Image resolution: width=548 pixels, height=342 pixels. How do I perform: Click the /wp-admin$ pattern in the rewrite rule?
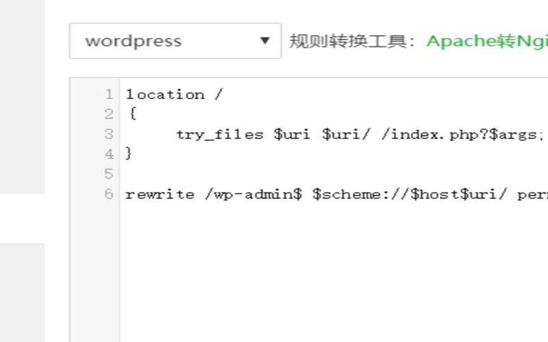click(x=253, y=194)
